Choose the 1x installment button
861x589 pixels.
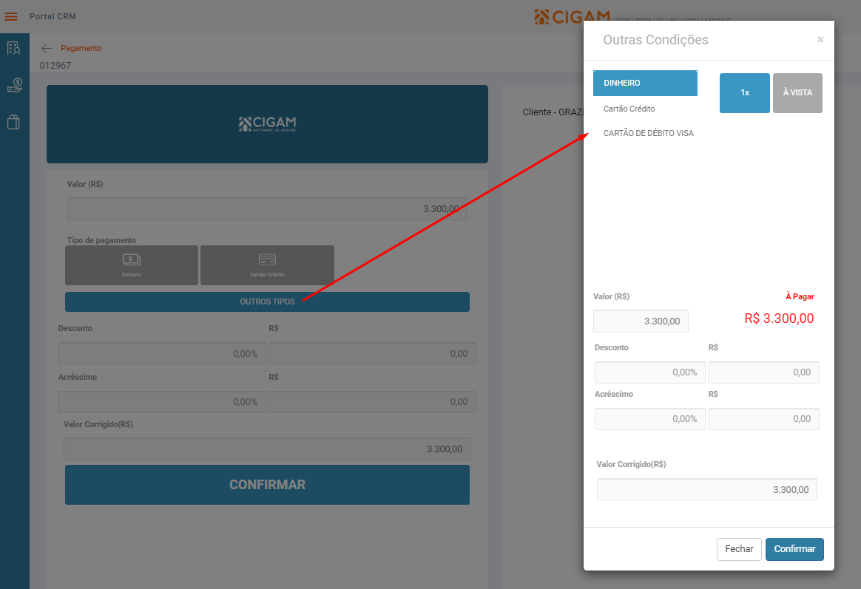pyautogui.click(x=745, y=92)
